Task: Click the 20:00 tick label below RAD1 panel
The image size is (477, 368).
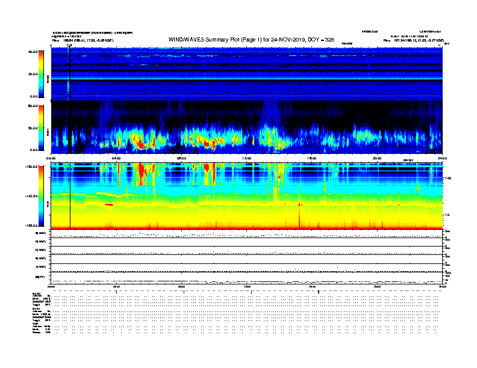Action: coord(377,158)
